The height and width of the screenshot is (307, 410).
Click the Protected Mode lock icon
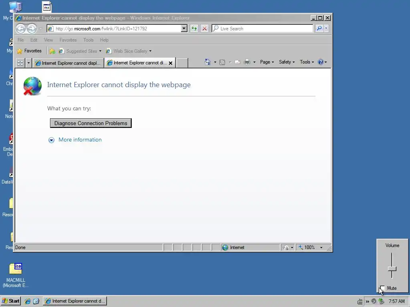tap(286, 247)
